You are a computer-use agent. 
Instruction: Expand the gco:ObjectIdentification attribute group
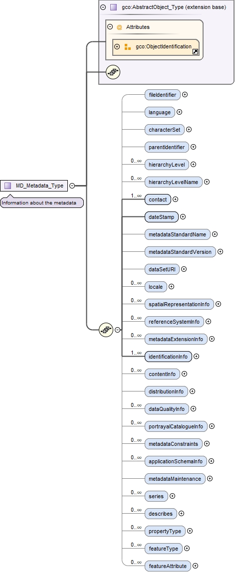tap(117, 47)
